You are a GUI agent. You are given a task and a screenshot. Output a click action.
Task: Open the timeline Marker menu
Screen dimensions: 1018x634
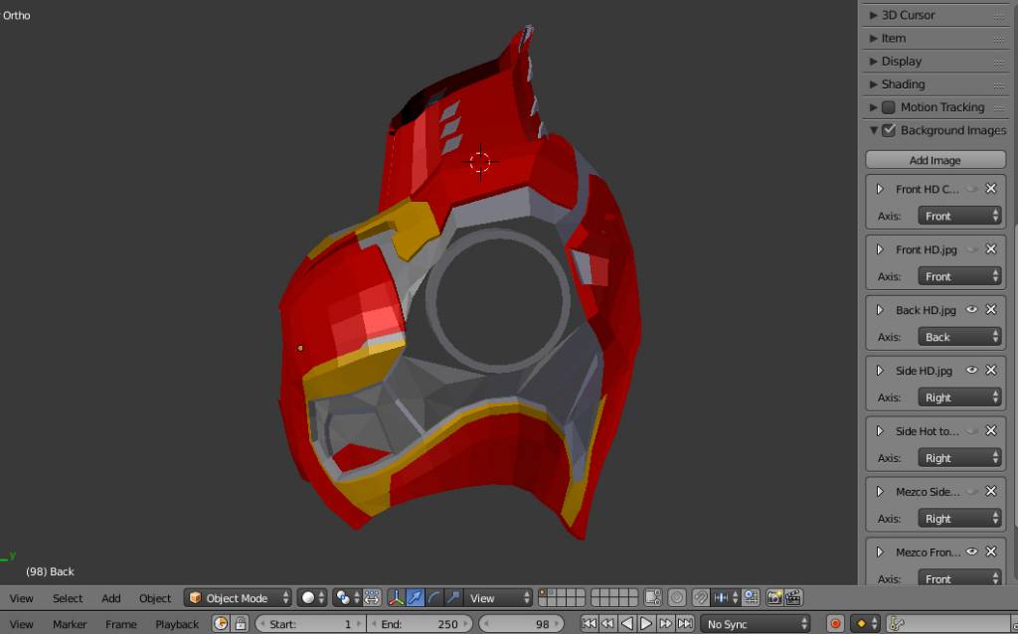(70, 624)
